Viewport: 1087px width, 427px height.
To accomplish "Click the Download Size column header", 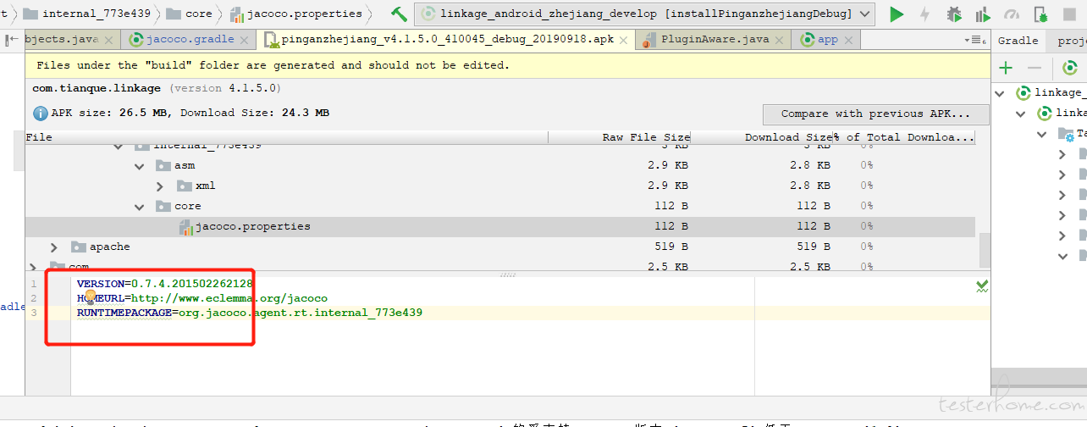I will [x=763, y=137].
